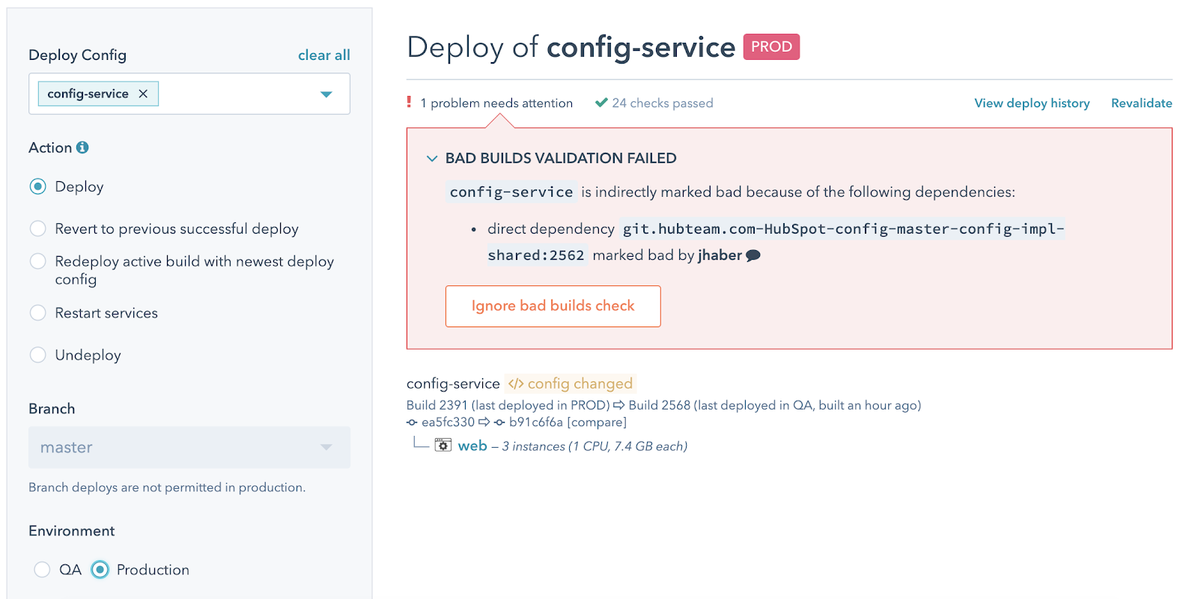Click the config-service code label in error
This screenshot has height=599, width=1198.
tap(511, 192)
